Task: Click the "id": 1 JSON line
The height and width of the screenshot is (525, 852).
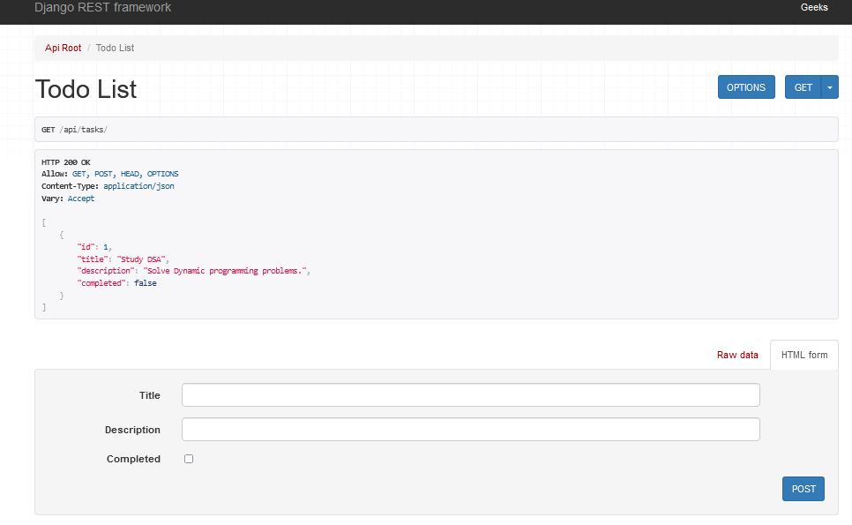Action: 94,247
